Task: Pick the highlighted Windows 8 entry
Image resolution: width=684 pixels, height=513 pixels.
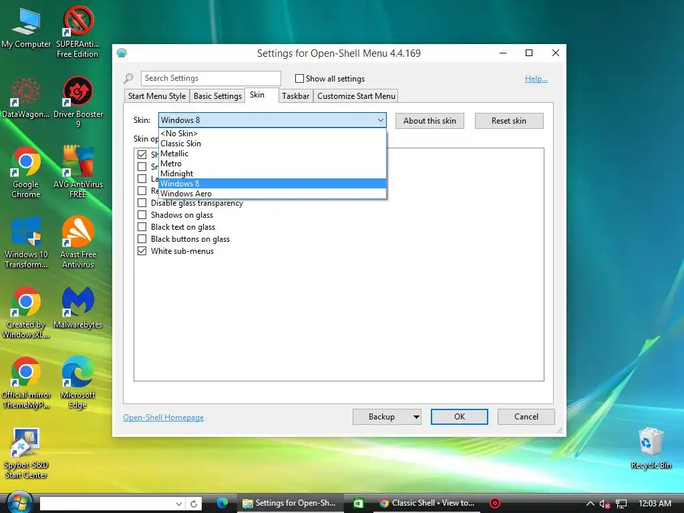Action: [x=273, y=184]
